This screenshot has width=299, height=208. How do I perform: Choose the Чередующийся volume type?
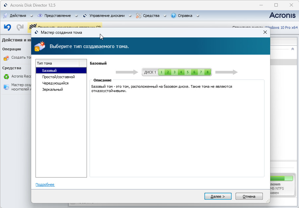click(x=55, y=83)
